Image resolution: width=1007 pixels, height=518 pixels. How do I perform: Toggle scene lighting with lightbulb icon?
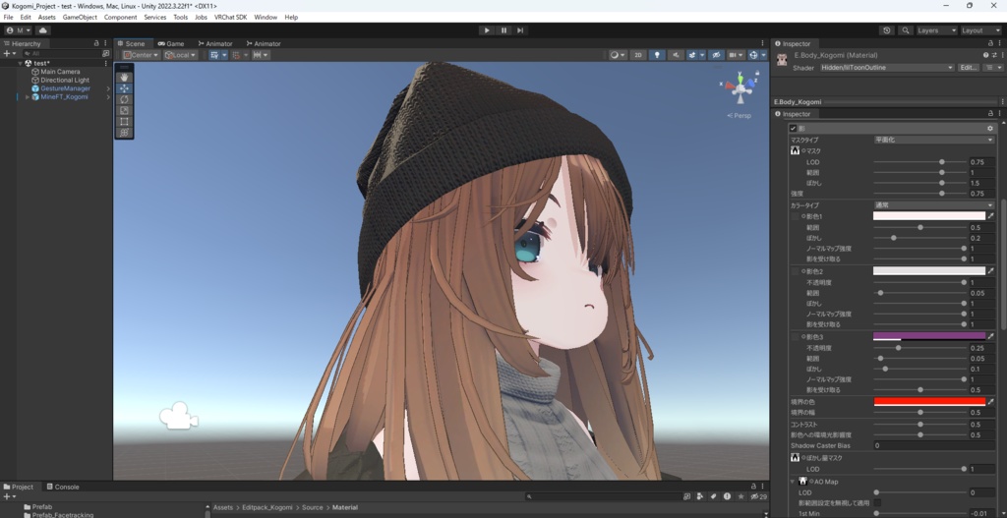click(656, 55)
